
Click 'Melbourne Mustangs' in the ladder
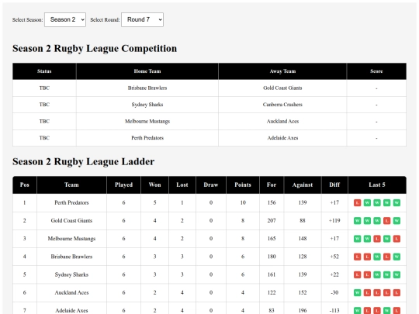pos(71,239)
